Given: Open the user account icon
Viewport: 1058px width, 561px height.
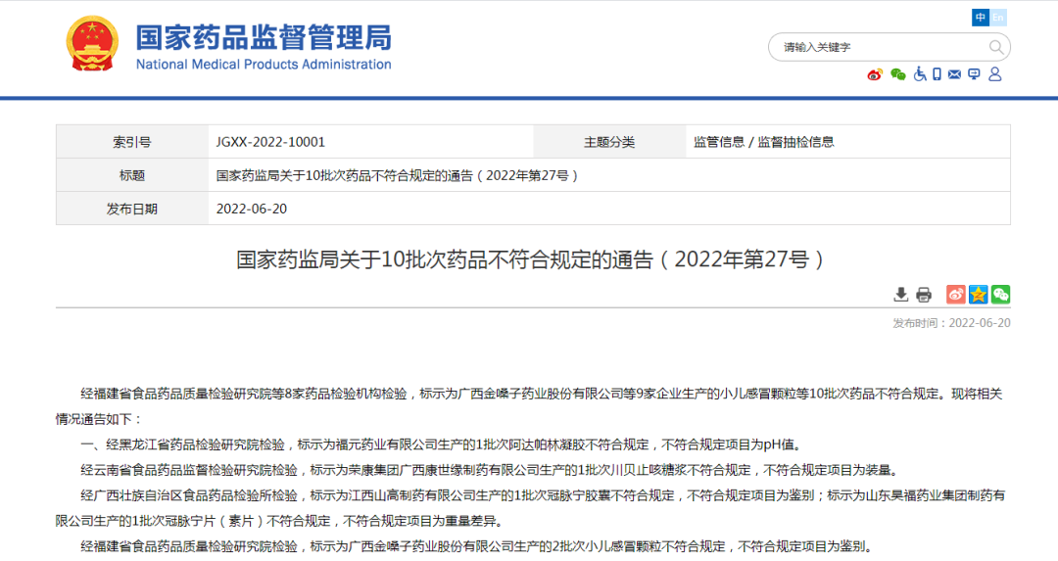Looking at the screenshot, I should 995,74.
